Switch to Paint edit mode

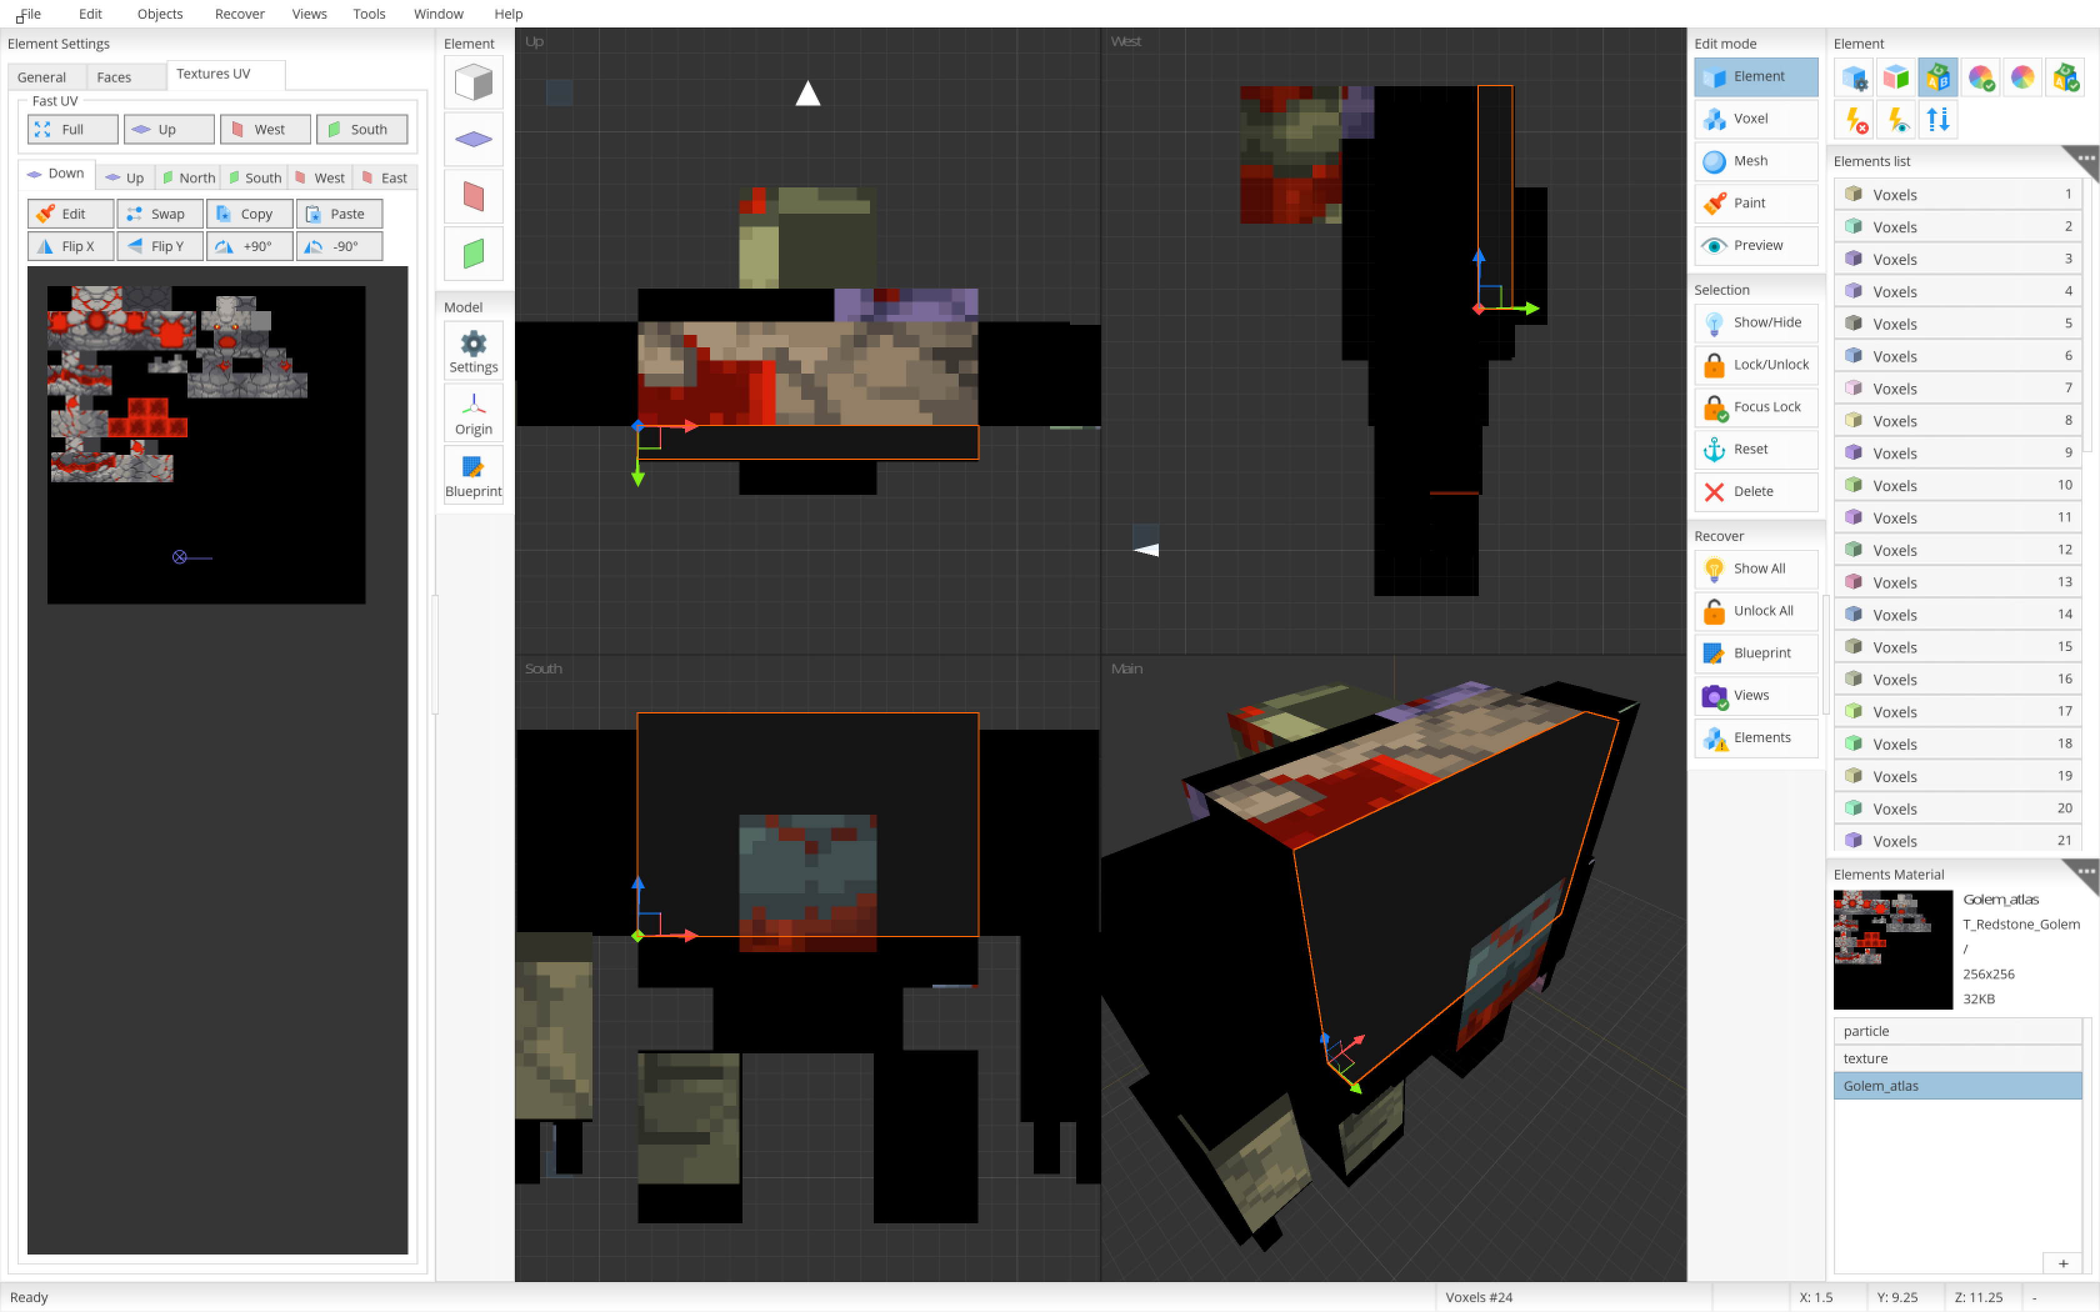(1756, 203)
